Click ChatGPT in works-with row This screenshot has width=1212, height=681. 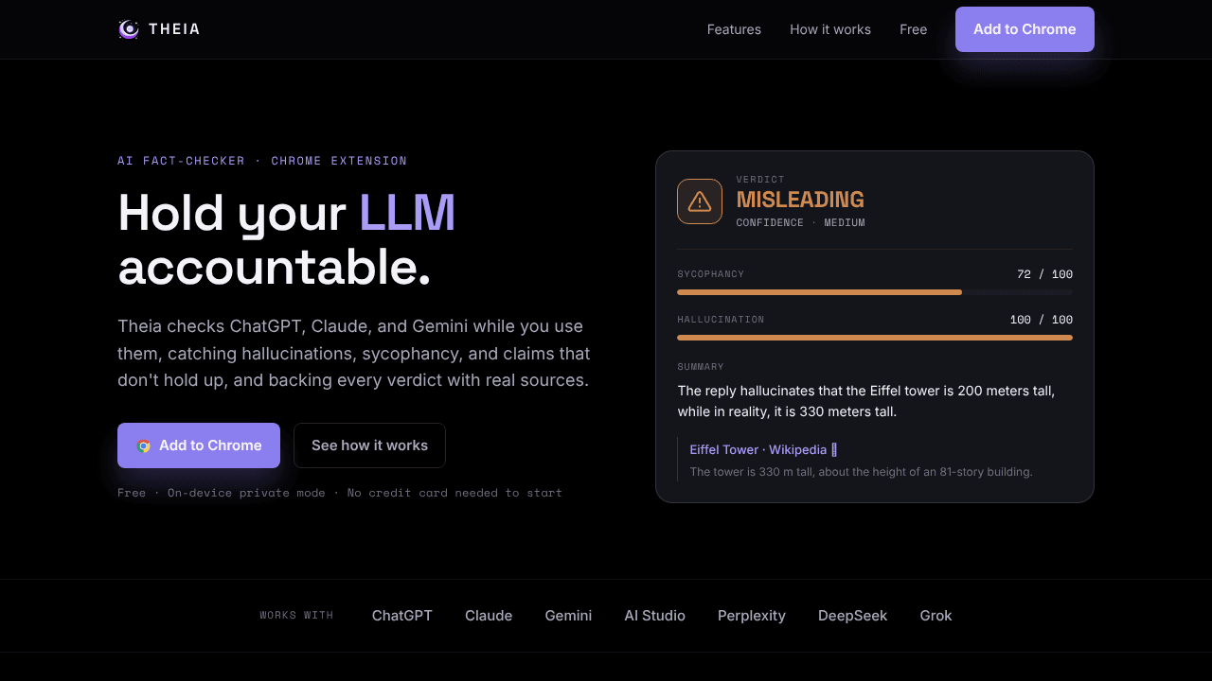pos(402,616)
